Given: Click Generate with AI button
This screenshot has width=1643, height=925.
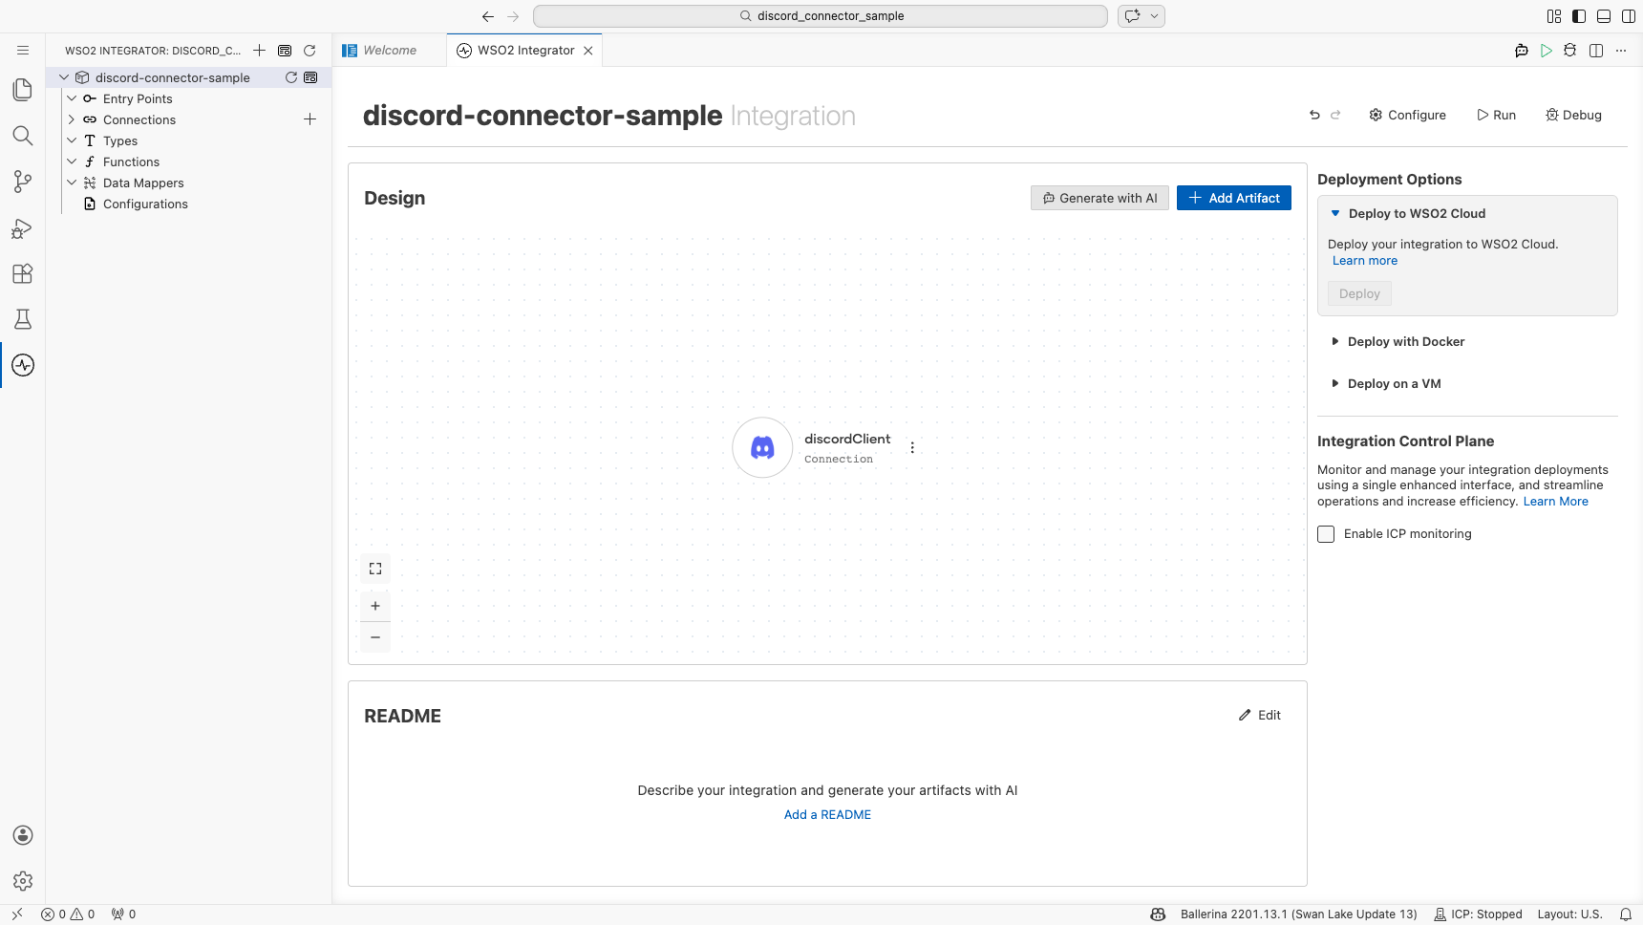Looking at the screenshot, I should pyautogui.click(x=1099, y=198).
